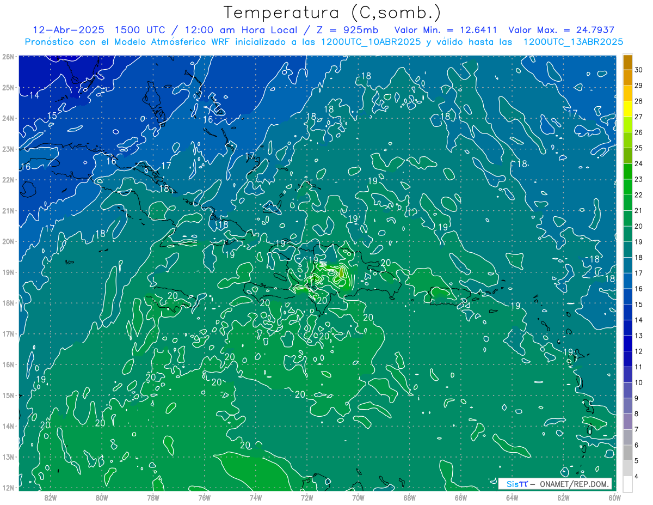Select the purple swatch between 8 and 9
The width and height of the screenshot is (653, 505).
tap(627, 406)
